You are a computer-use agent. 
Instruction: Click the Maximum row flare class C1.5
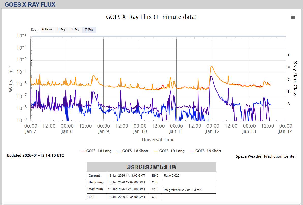pos(155,189)
